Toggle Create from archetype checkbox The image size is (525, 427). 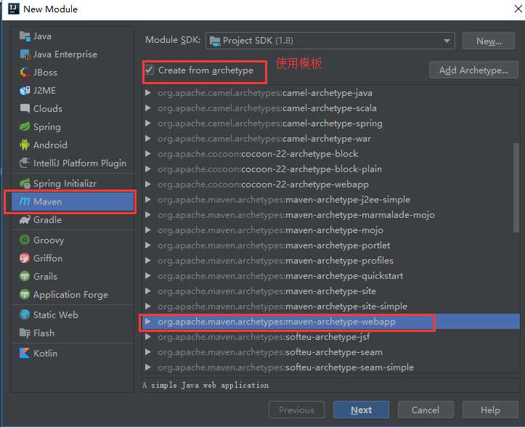150,70
